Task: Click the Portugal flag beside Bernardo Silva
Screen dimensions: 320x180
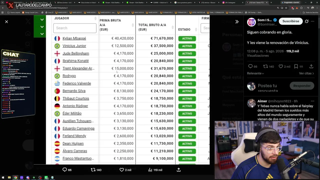Action: pyautogui.click(x=57, y=91)
